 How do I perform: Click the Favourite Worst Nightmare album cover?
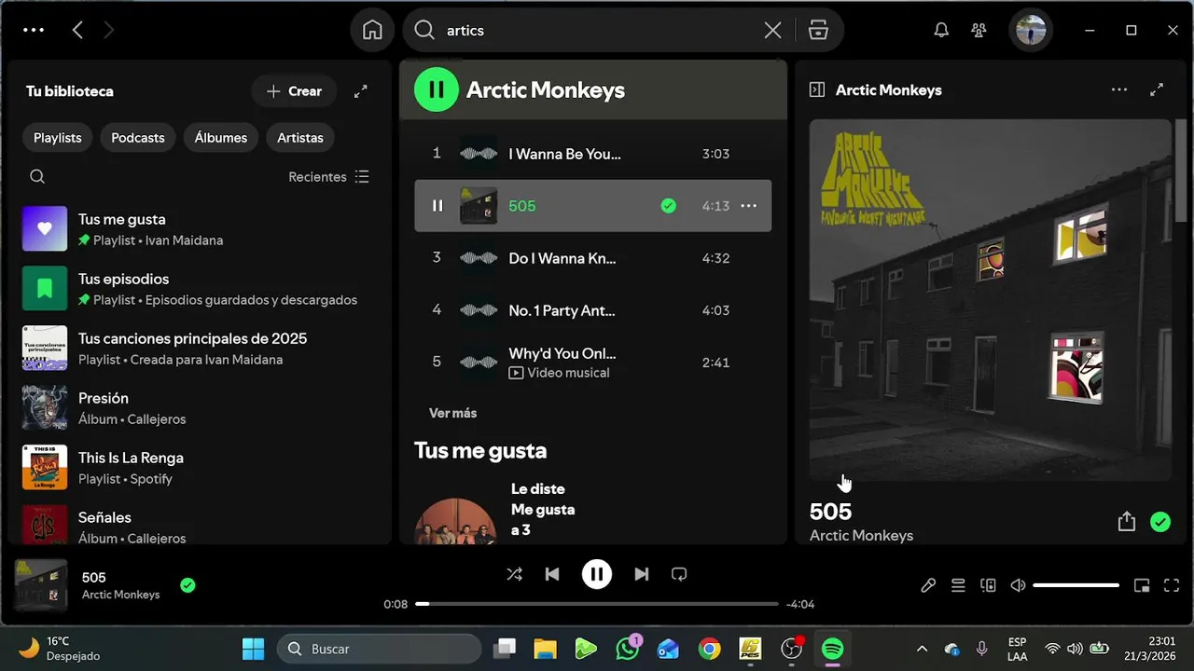pyautogui.click(x=991, y=300)
